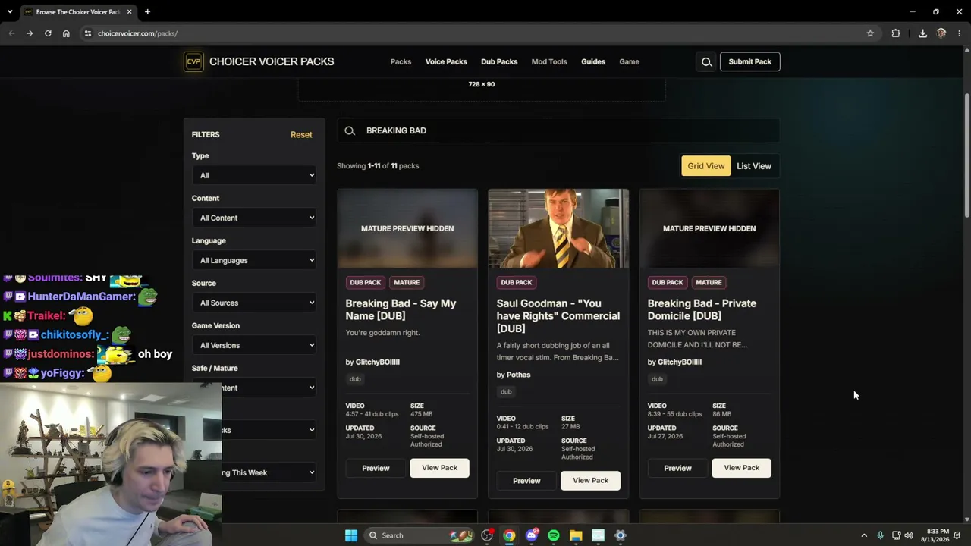Open File Explorer from the taskbar
This screenshot has width=971, height=546.
click(x=576, y=535)
